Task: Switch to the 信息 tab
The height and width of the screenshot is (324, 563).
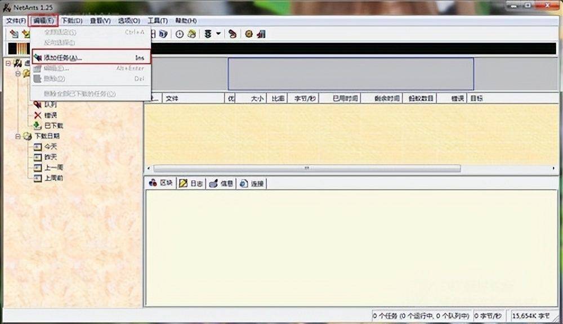Action: pyautogui.click(x=221, y=183)
